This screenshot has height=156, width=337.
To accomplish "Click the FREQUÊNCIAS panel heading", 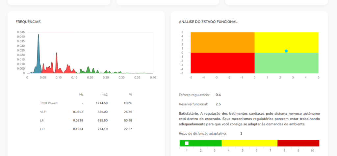I will (x=28, y=22).
